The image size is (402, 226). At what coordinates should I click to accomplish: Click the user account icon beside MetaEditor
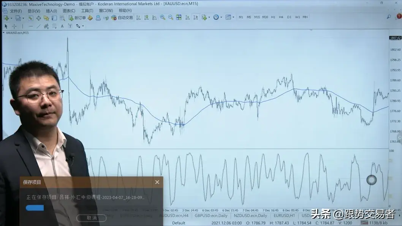point(98,18)
